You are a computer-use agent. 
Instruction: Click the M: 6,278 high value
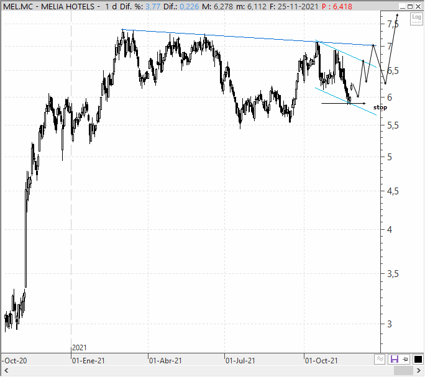(217, 6)
